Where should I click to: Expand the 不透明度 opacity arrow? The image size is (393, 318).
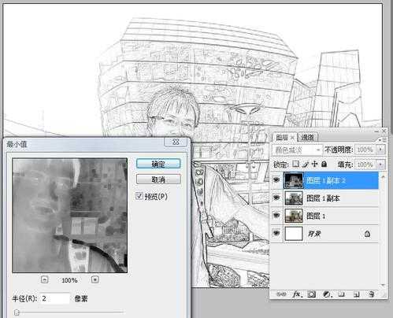[380, 150]
